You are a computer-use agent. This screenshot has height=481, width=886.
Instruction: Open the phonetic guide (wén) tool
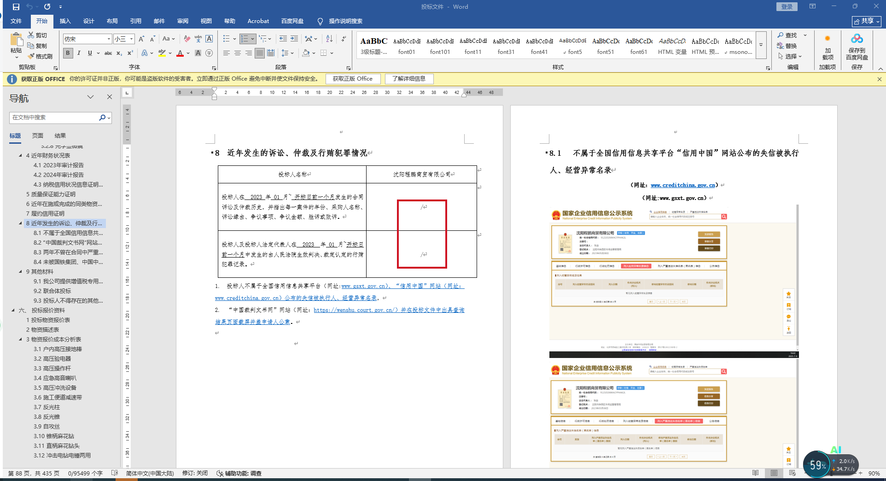pyautogui.click(x=198, y=39)
